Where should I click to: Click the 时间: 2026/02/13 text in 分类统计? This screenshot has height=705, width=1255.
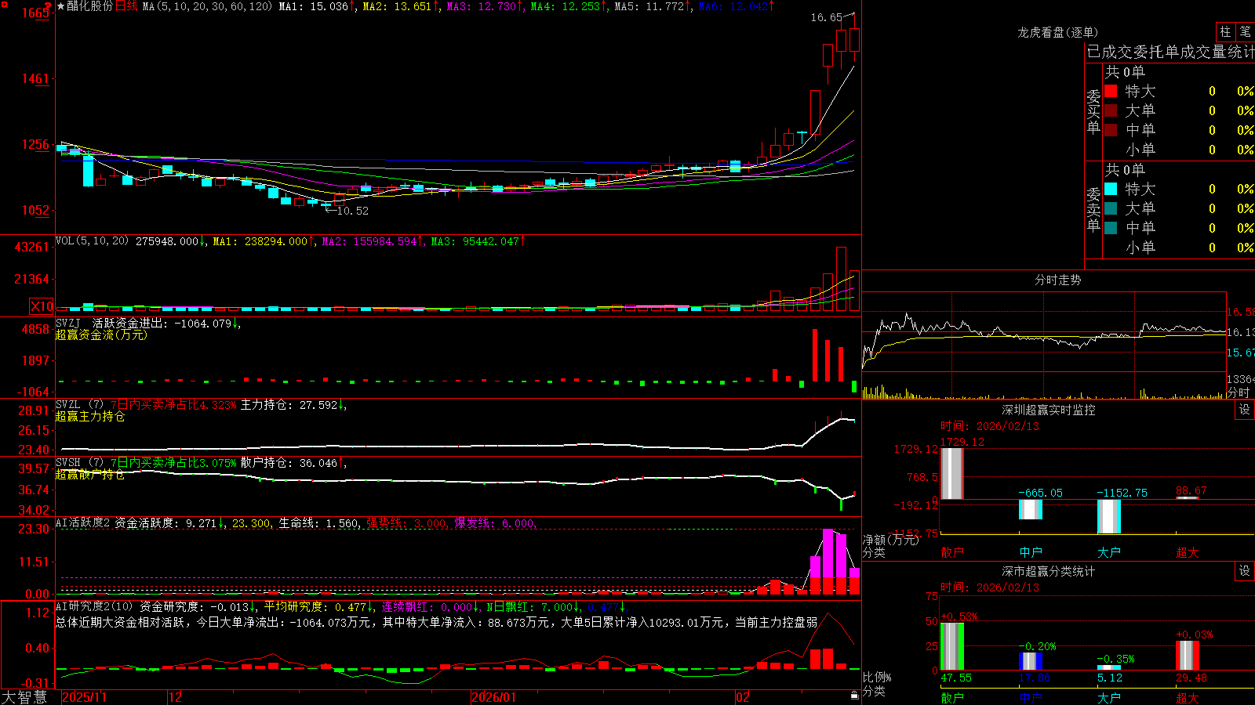(990, 587)
